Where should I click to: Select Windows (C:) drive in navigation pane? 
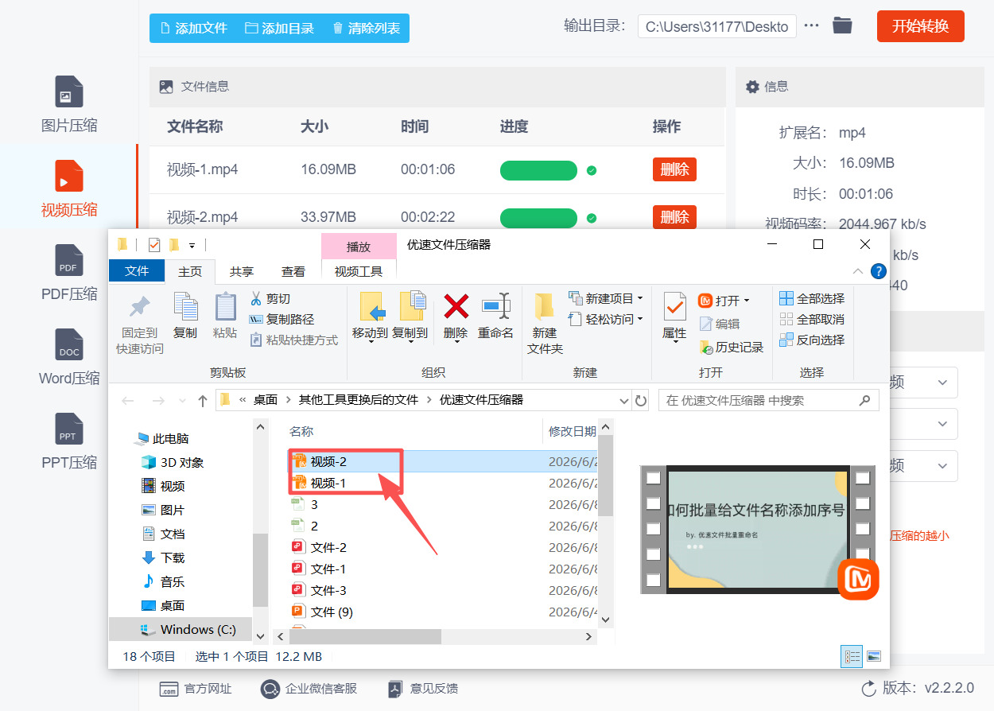(x=188, y=629)
